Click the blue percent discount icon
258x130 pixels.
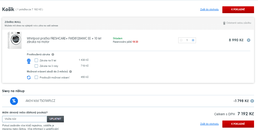coord(14,101)
